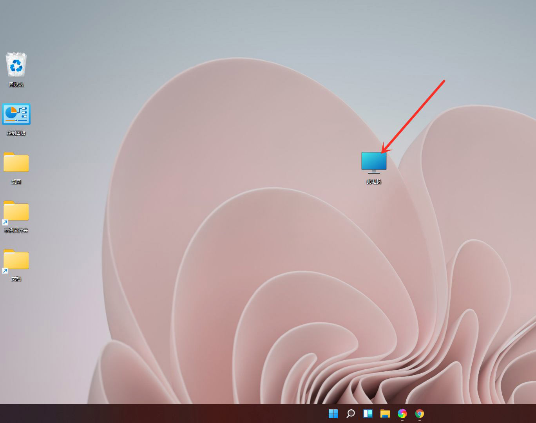
Task: Click the shortcut arrow on 文档 folder
Action: [5, 270]
